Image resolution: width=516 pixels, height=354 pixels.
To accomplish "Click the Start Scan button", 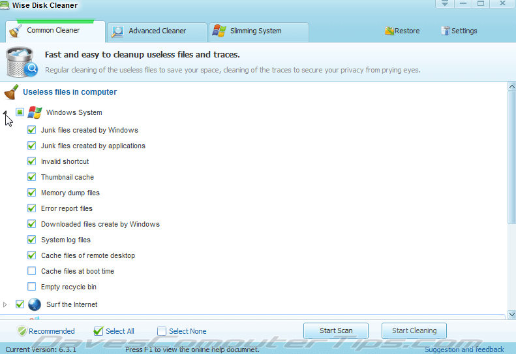I will (x=336, y=330).
